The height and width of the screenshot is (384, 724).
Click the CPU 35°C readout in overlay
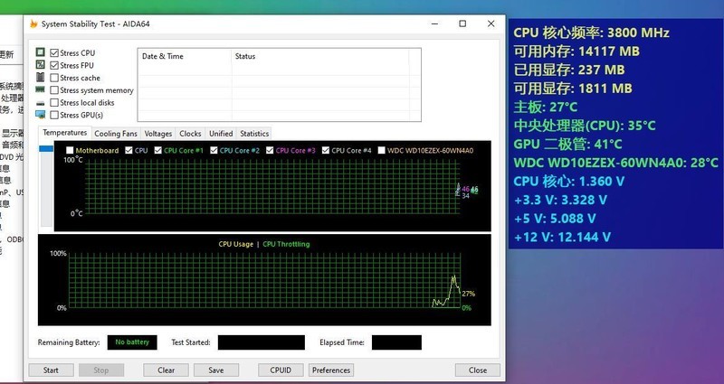(x=585, y=126)
